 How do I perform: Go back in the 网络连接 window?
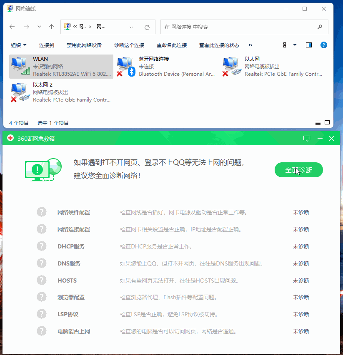tap(12, 27)
